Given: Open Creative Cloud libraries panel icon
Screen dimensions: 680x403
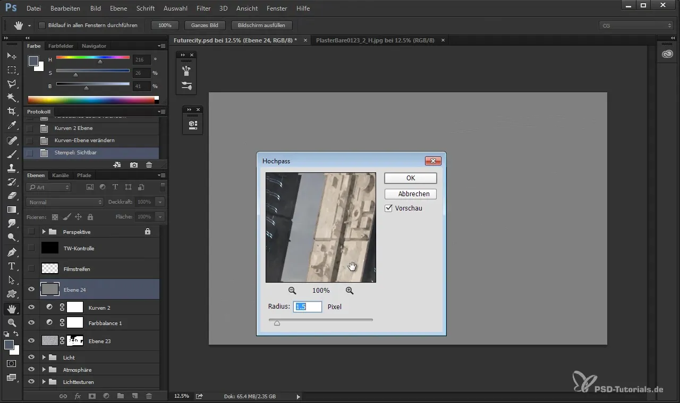Looking at the screenshot, I should (668, 54).
